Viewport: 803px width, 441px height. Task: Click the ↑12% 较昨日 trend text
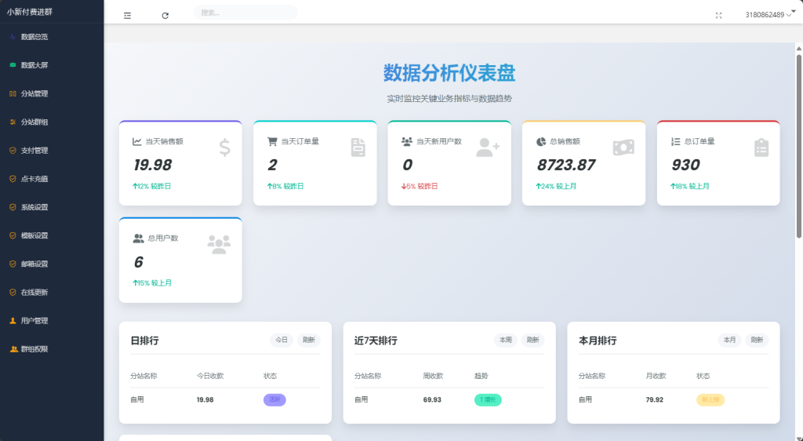(x=151, y=187)
